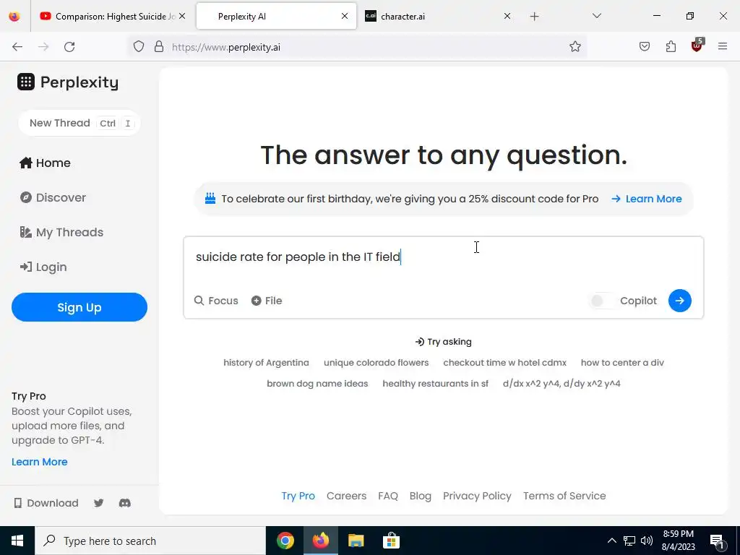Try asking the d/dx x^2 y^4 suggestion
This screenshot has width=740, height=555.
coord(562,384)
